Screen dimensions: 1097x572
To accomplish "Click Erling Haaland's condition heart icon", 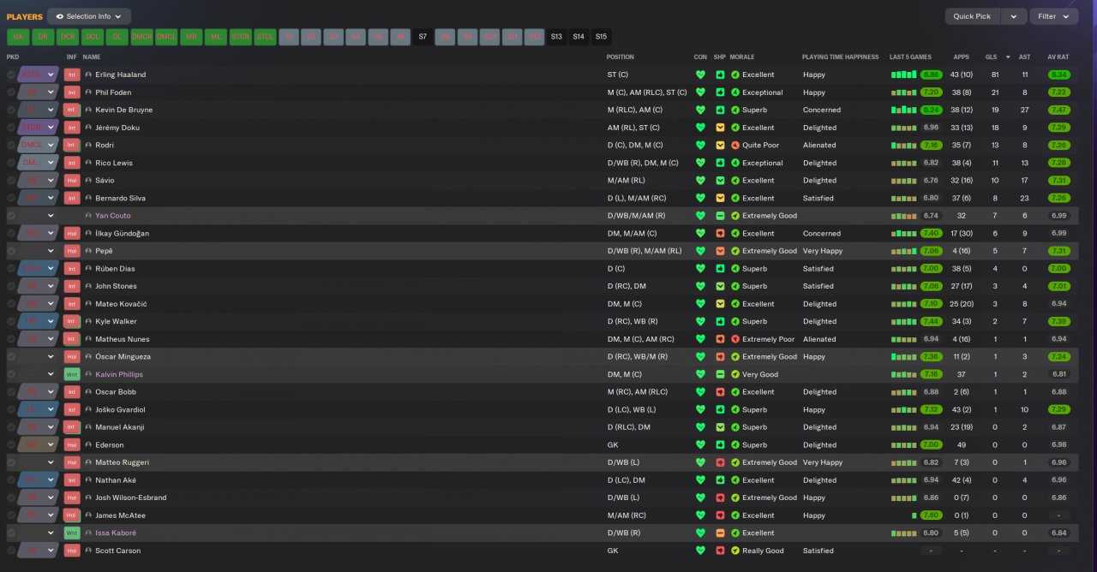I will pos(700,74).
